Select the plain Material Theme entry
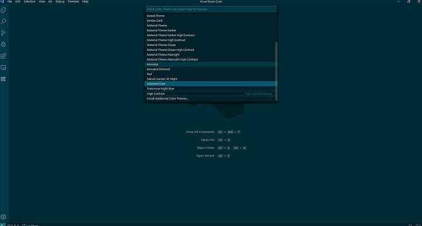The width and height of the screenshot is (422, 226). tap(211, 26)
